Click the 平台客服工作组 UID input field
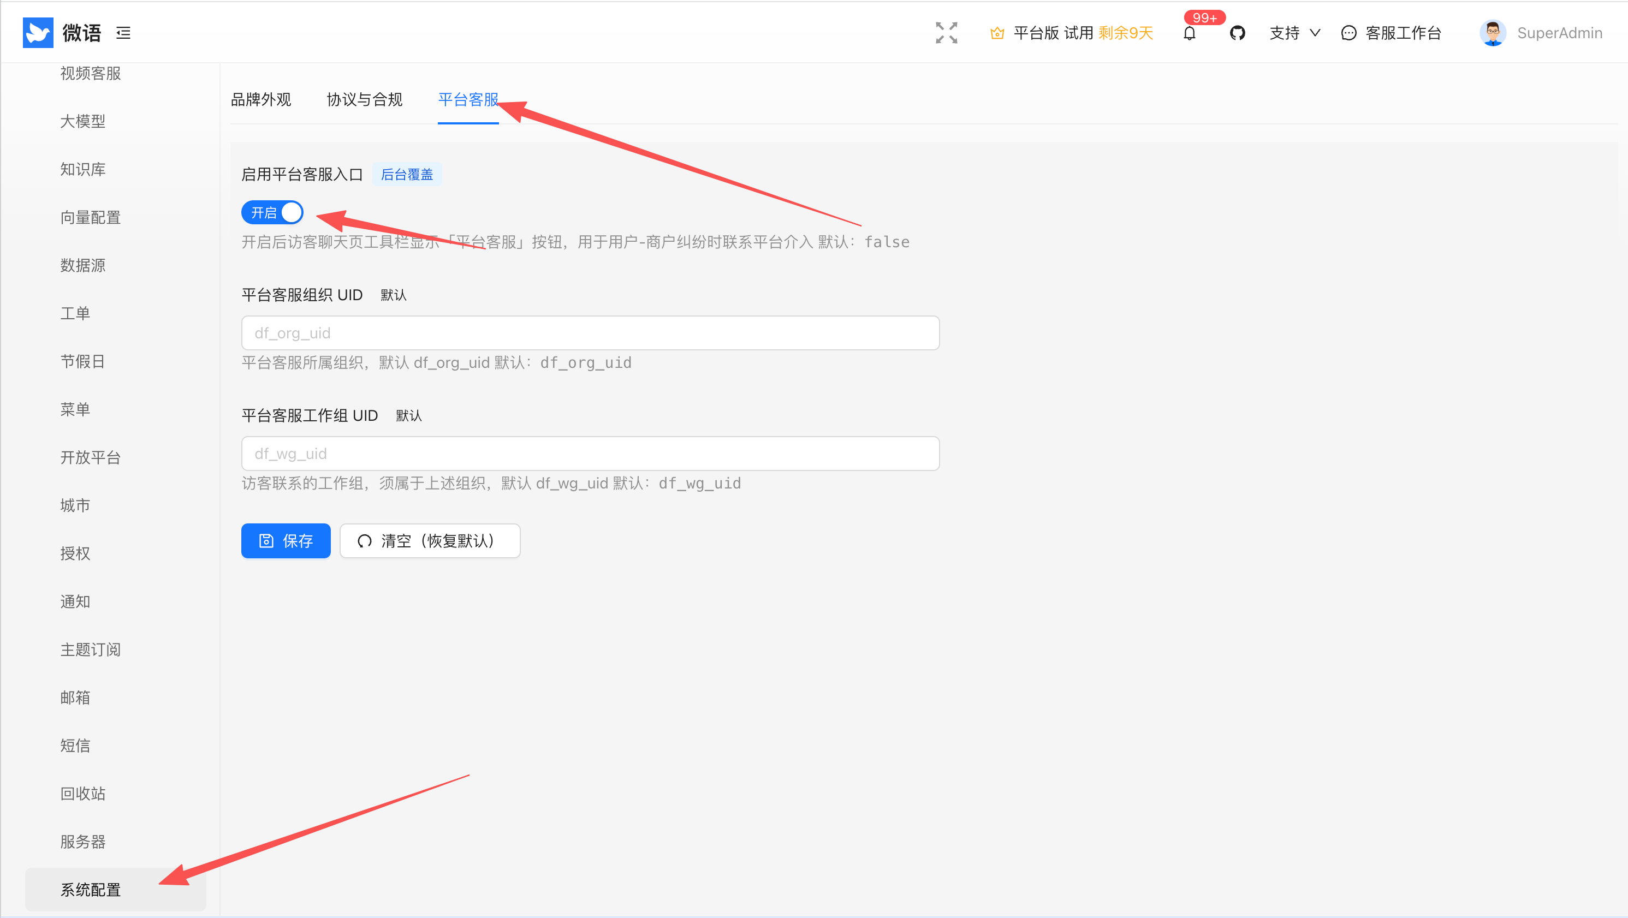Image resolution: width=1628 pixels, height=918 pixels. pyautogui.click(x=590, y=454)
